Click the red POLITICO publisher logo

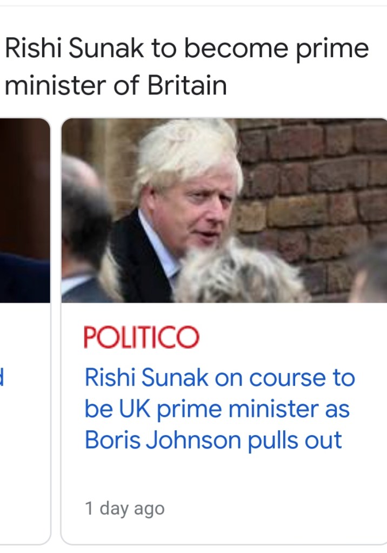pos(142,337)
